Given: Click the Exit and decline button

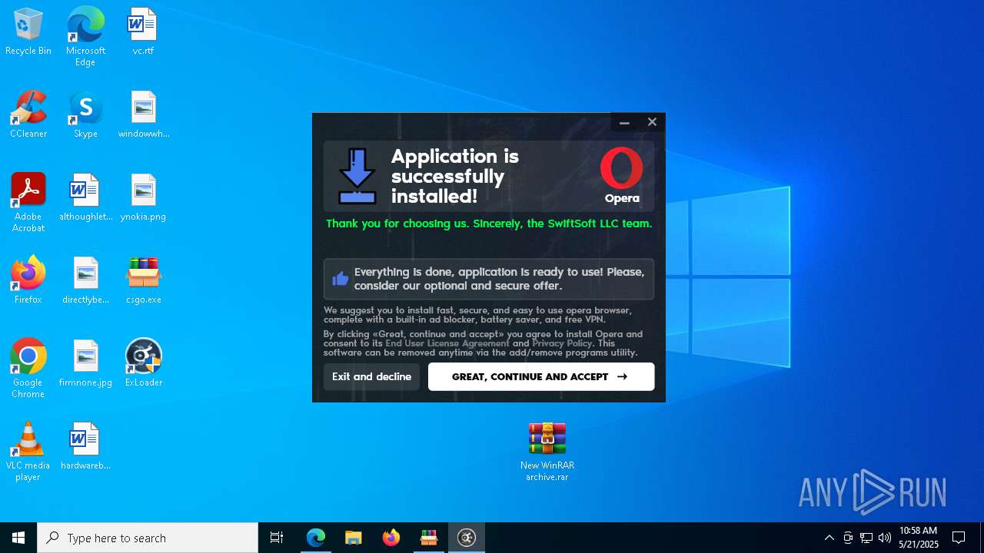Looking at the screenshot, I should pyautogui.click(x=371, y=376).
